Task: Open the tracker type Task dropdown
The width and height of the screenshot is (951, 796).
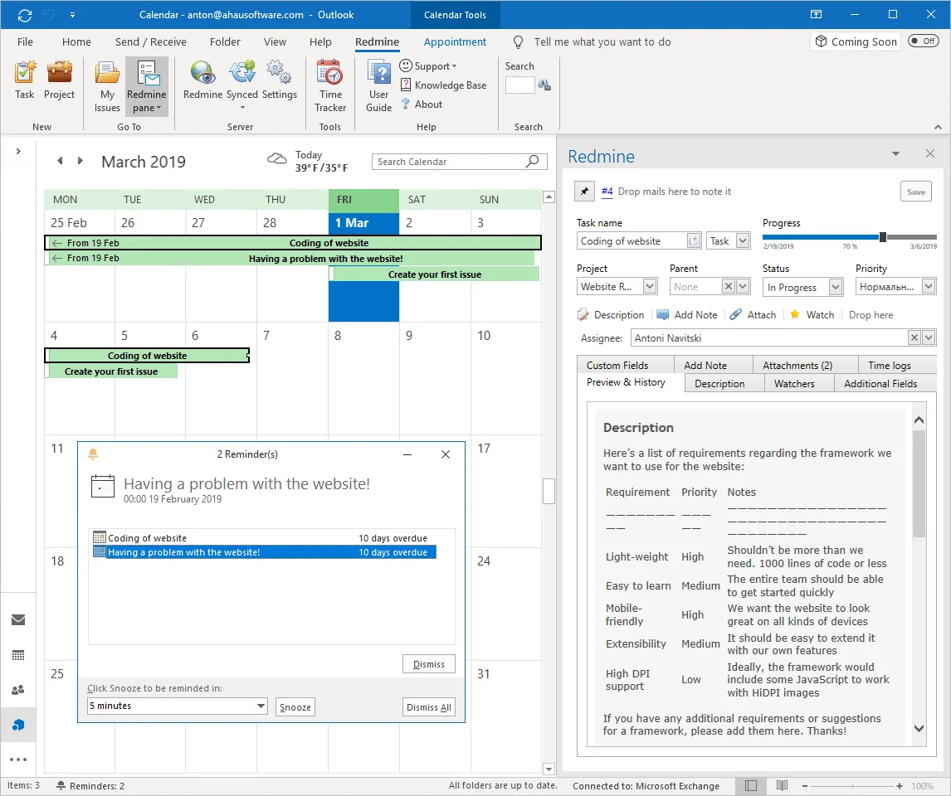Action: (x=743, y=241)
